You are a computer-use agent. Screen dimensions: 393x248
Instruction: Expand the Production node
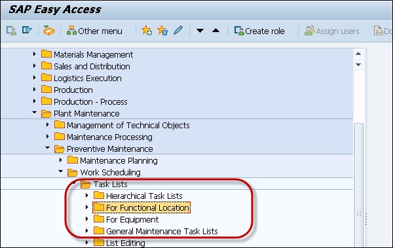point(34,89)
